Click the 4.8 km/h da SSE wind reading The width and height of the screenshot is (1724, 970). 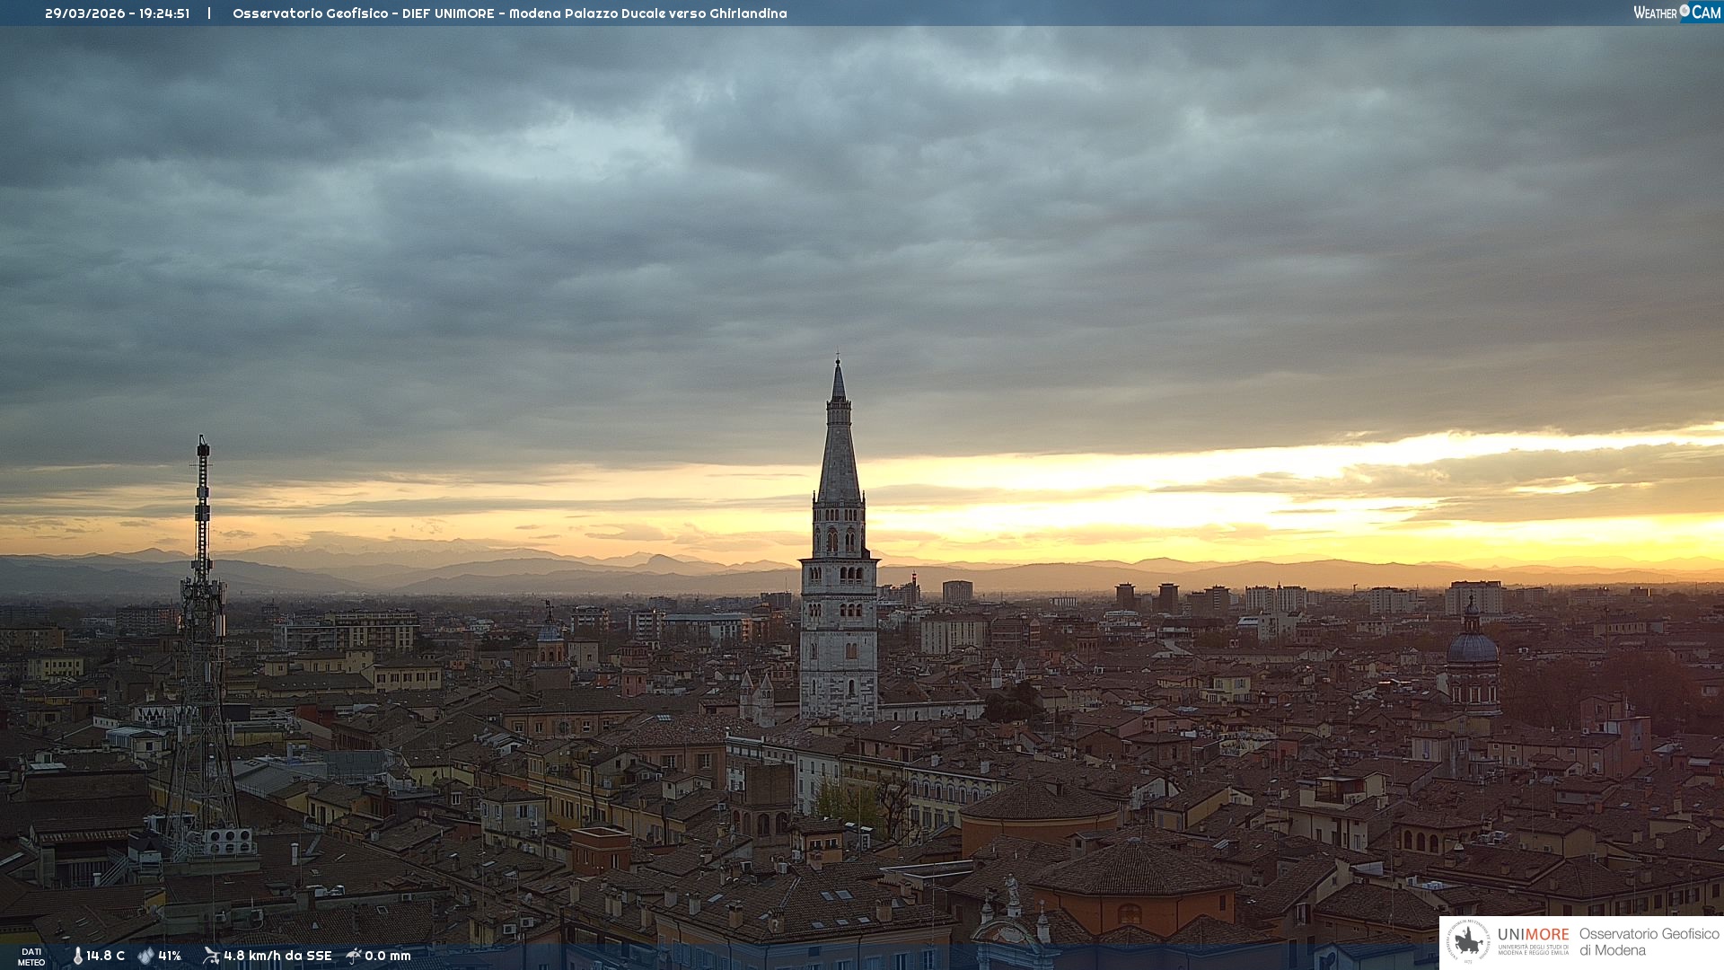[x=277, y=957]
